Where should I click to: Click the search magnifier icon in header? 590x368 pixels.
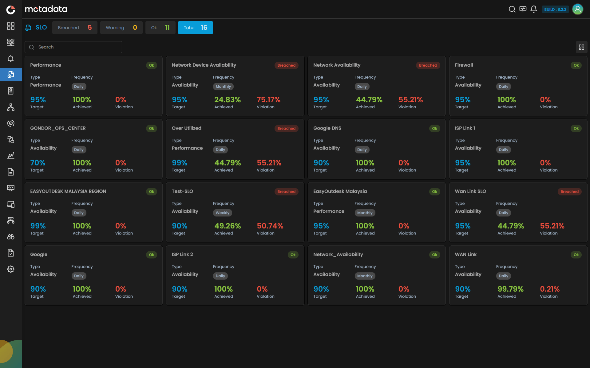point(512,9)
